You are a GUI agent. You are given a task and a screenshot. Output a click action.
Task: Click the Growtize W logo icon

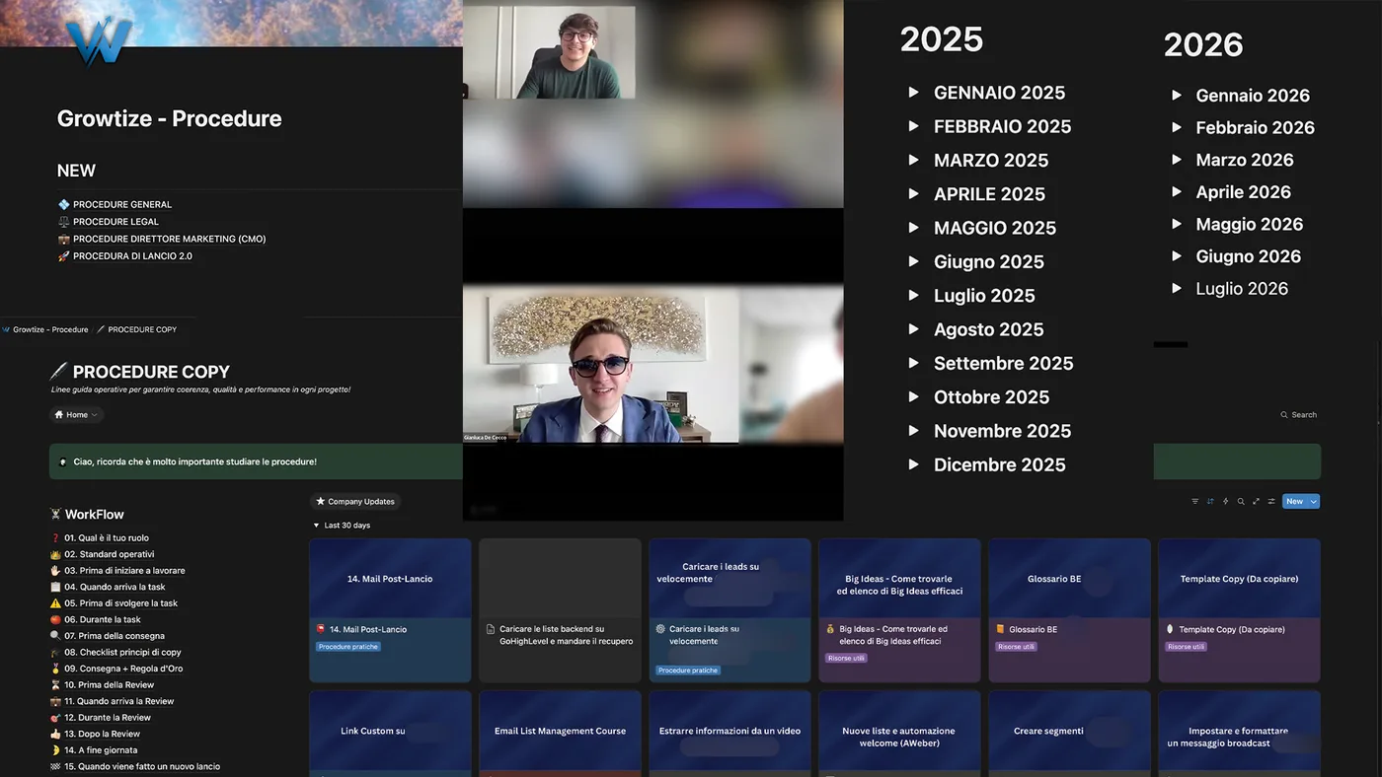click(x=99, y=41)
